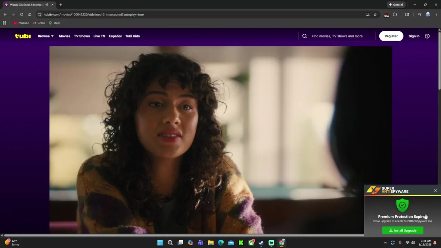Reload the Tubi page
The width and height of the screenshot is (441, 248).
(x=21, y=14)
